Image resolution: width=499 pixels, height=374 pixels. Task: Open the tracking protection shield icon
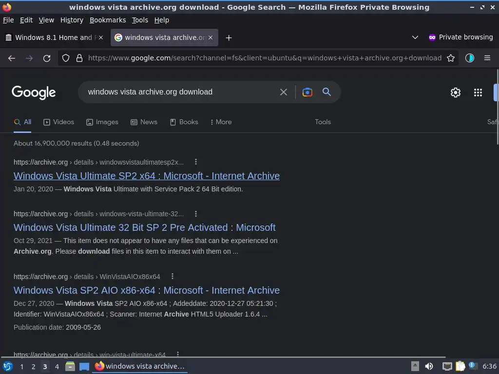[x=66, y=58]
